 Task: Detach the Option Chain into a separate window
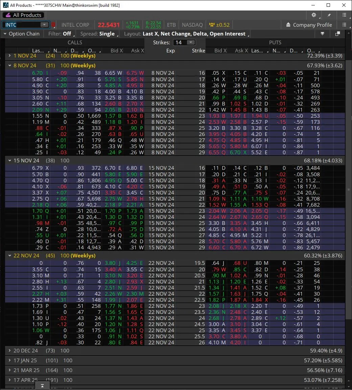pyautogui.click(x=337, y=33)
